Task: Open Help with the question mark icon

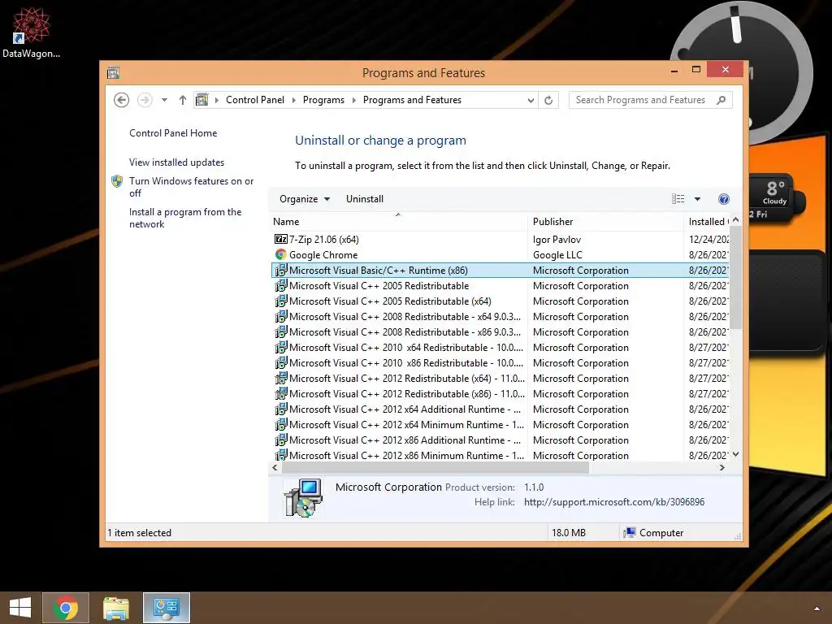Action: coord(724,199)
